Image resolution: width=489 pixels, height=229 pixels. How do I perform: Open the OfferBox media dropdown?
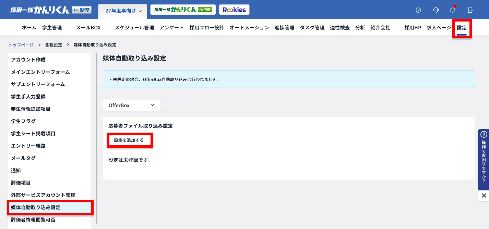tap(132, 105)
